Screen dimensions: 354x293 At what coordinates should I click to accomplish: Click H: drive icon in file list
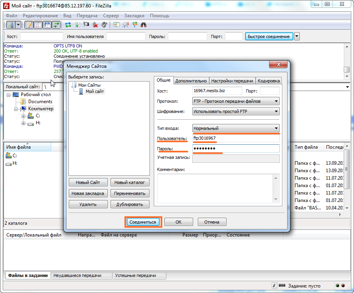pyautogui.click(x=9, y=164)
